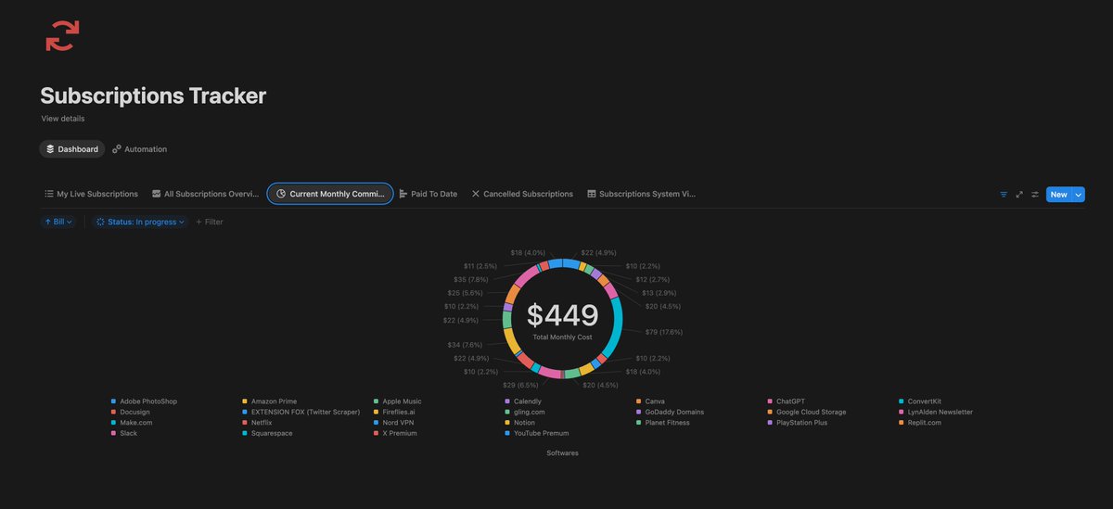Viewport: 1113px width, 509px height.
Task: Switch to the Dashboard tab
Action: (x=71, y=149)
